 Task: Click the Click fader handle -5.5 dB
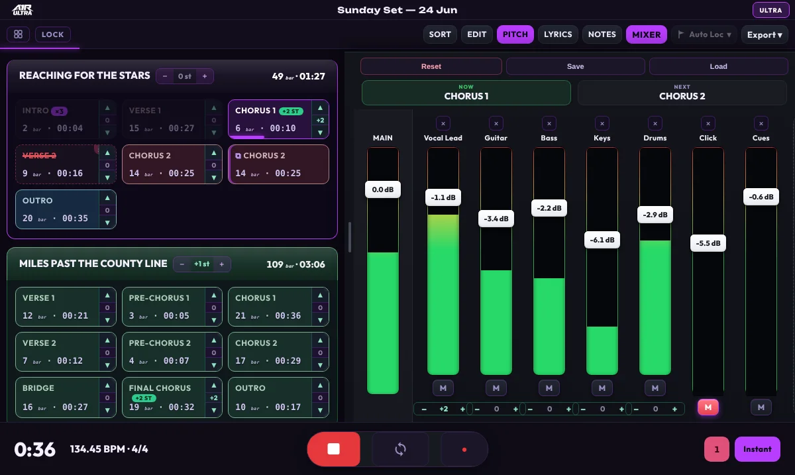click(x=708, y=243)
